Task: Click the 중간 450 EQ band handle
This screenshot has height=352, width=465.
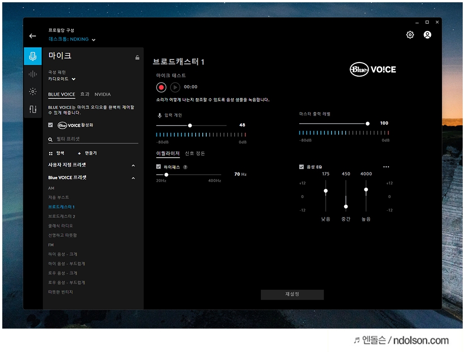Action: (346, 207)
